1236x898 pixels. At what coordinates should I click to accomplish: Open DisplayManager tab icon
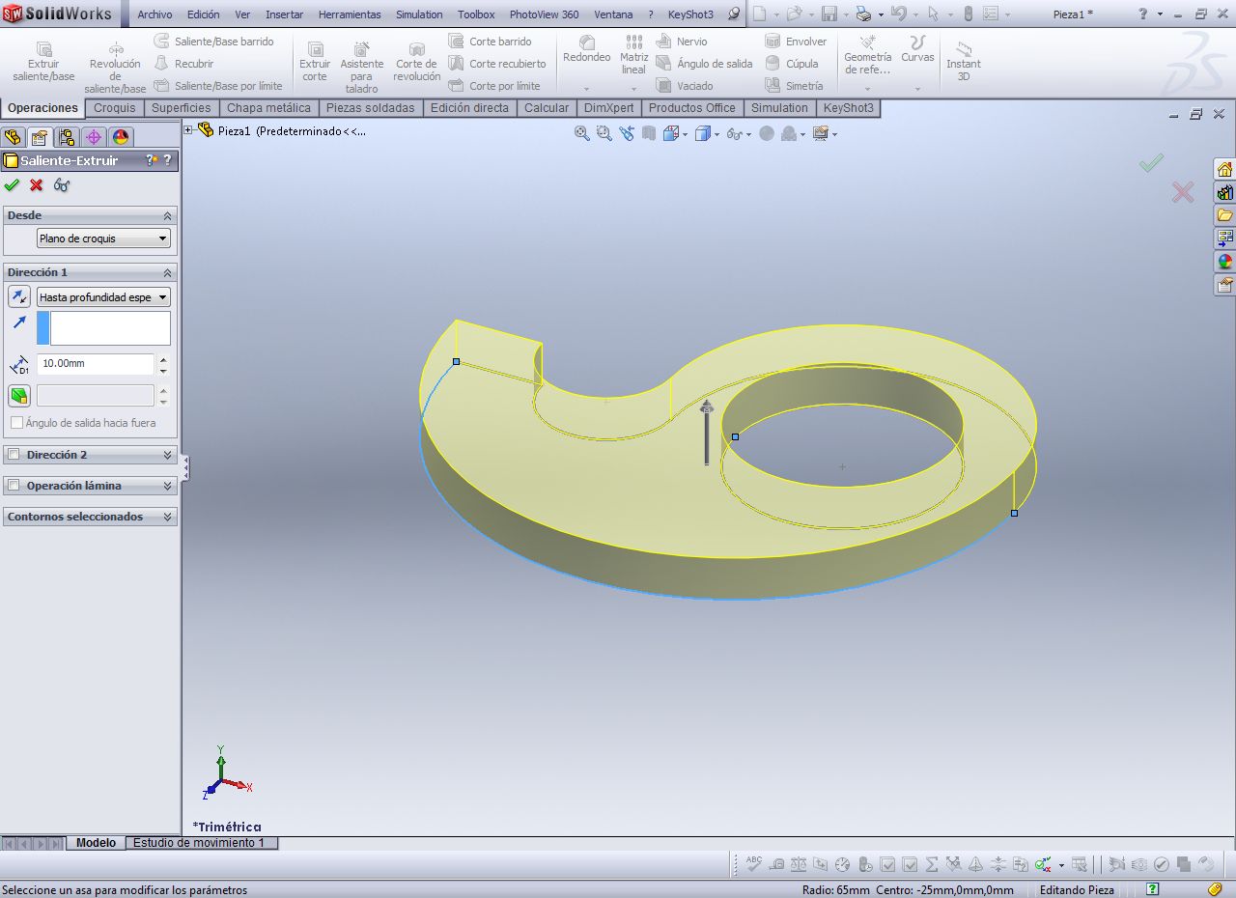click(x=121, y=137)
